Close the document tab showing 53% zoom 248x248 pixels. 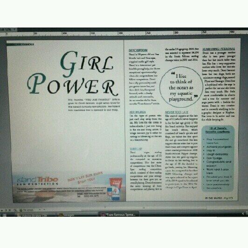tap(14, 29)
